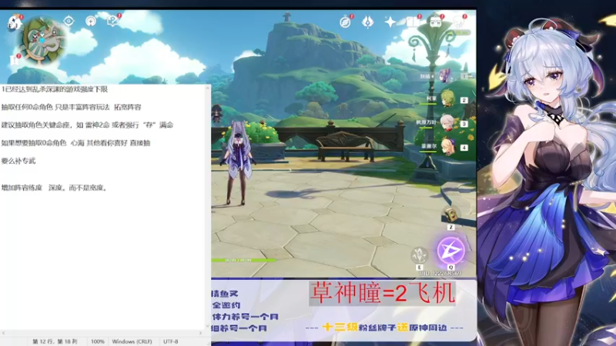Open the four-point star wish icon
The height and width of the screenshot is (346, 616).
[x=390, y=22]
